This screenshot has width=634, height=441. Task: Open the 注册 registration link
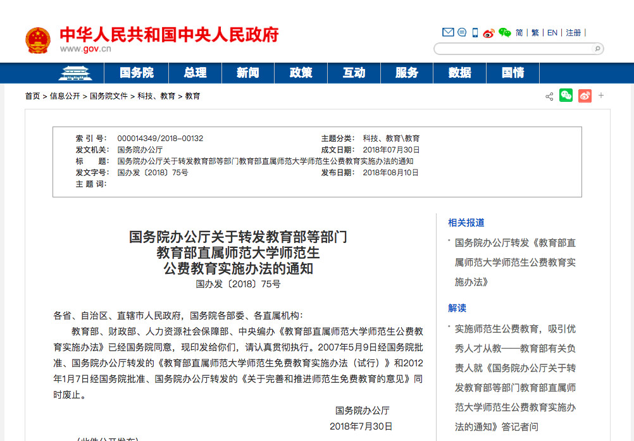click(x=573, y=33)
